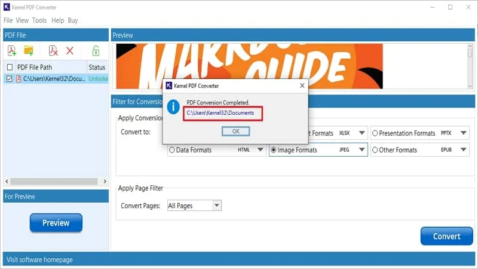The height and width of the screenshot is (269, 478).
Task: Select the Data Formats radio button
Action: pos(172,150)
